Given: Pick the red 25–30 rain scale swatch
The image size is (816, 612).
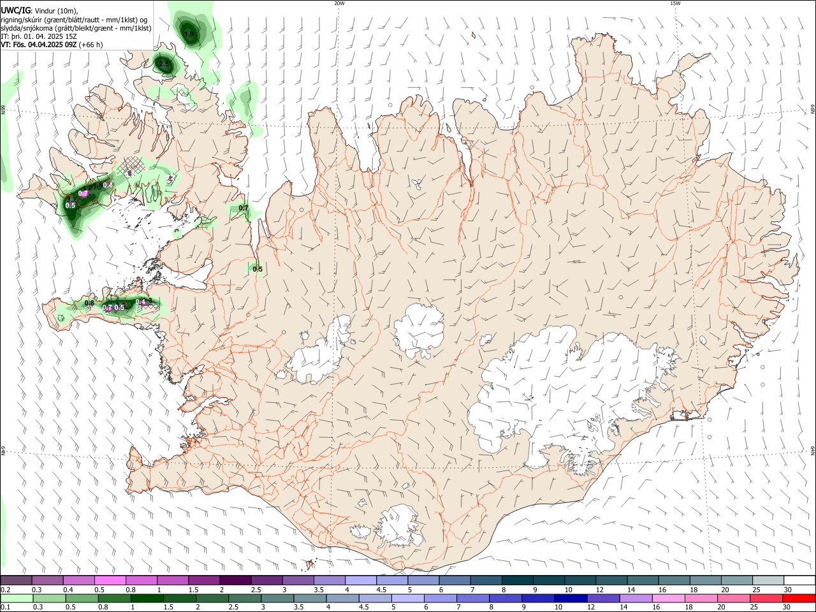Looking at the screenshot, I should 767,599.
